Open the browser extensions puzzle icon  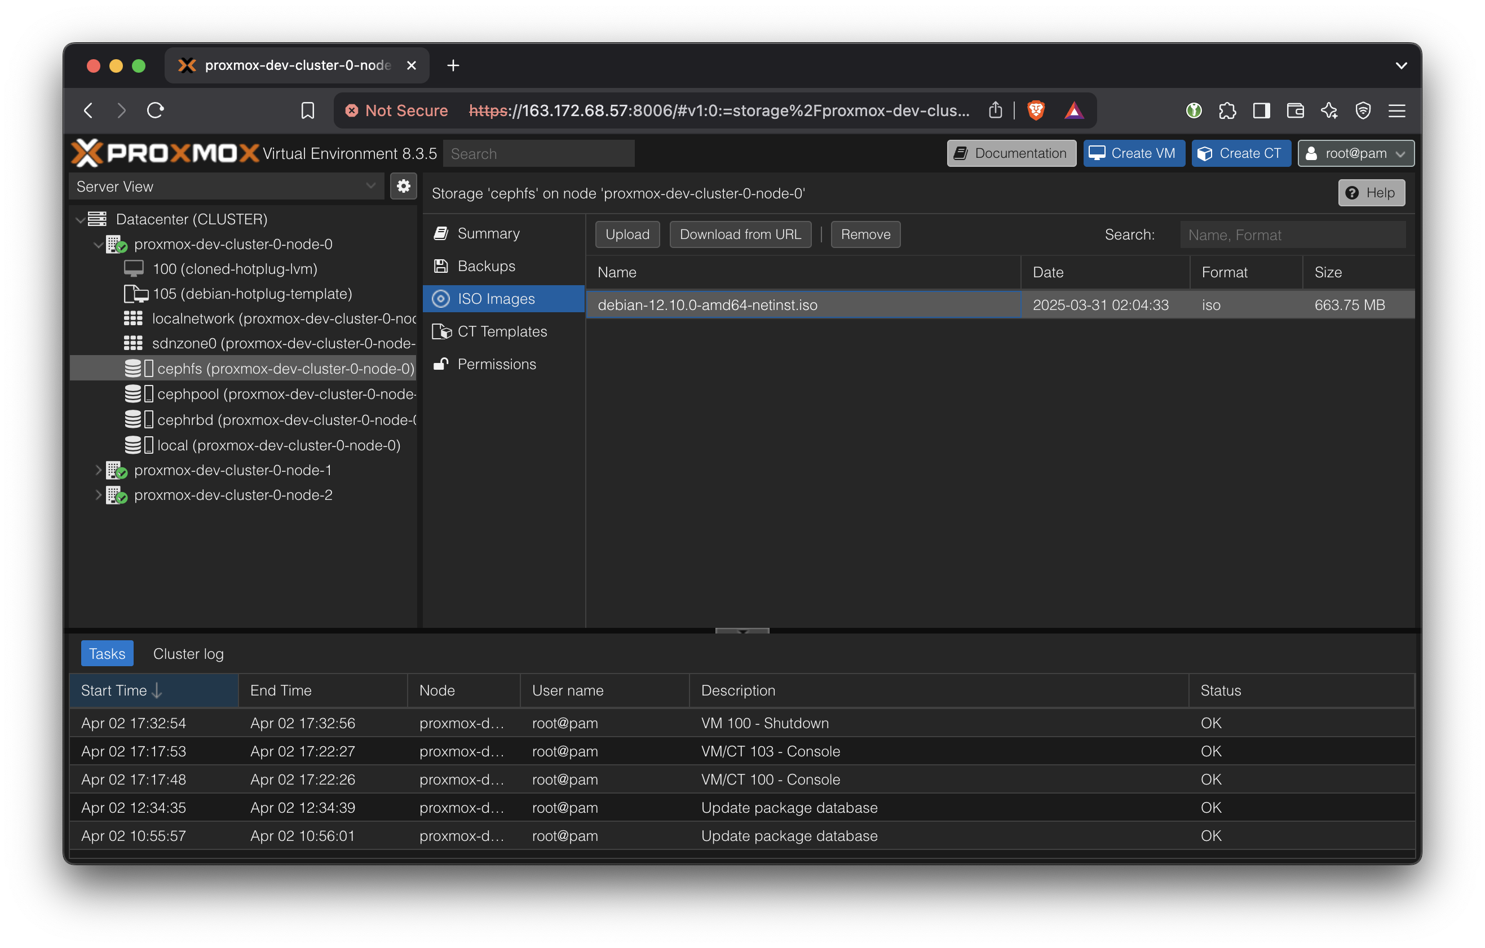[x=1227, y=110]
